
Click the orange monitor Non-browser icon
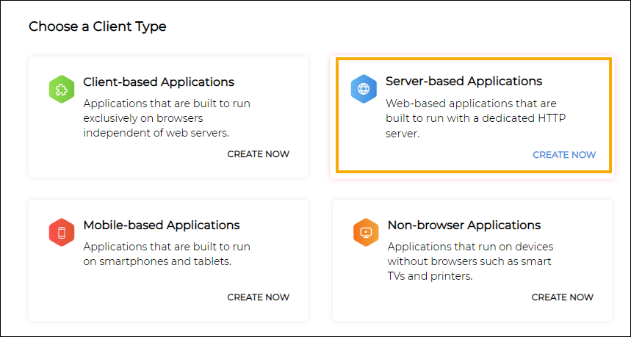(x=366, y=233)
